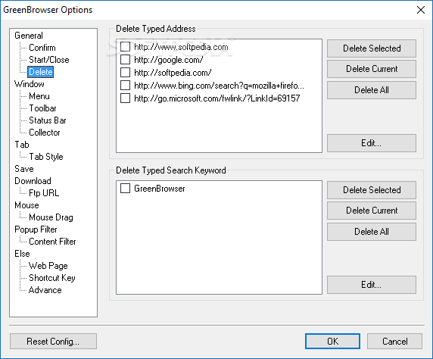Select Content Filter settings

click(52, 242)
